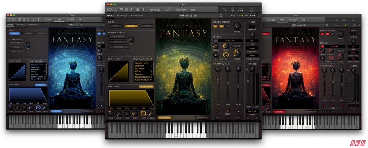Toggle Portamento performance in center window
The height and width of the screenshot is (148, 368).
click(118, 37)
